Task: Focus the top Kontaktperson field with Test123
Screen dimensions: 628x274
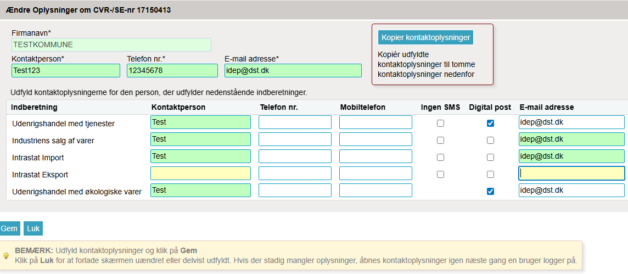Action: coord(65,70)
